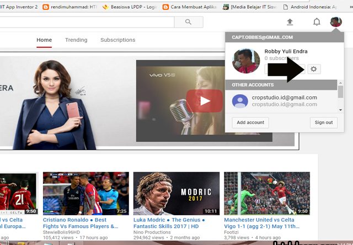Open Cristiano Ronaldo Best Fights title link
Image resolution: width=353 pixels, height=245 pixels.
(x=81, y=223)
